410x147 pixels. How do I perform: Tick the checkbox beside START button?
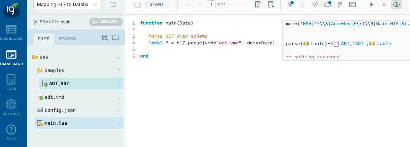pyautogui.click(x=138, y=5)
